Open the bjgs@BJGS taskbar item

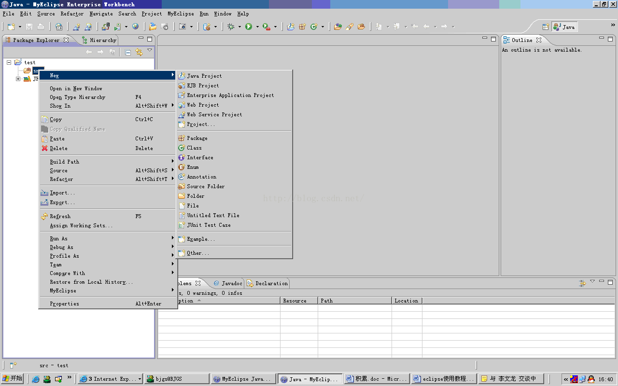pos(176,379)
